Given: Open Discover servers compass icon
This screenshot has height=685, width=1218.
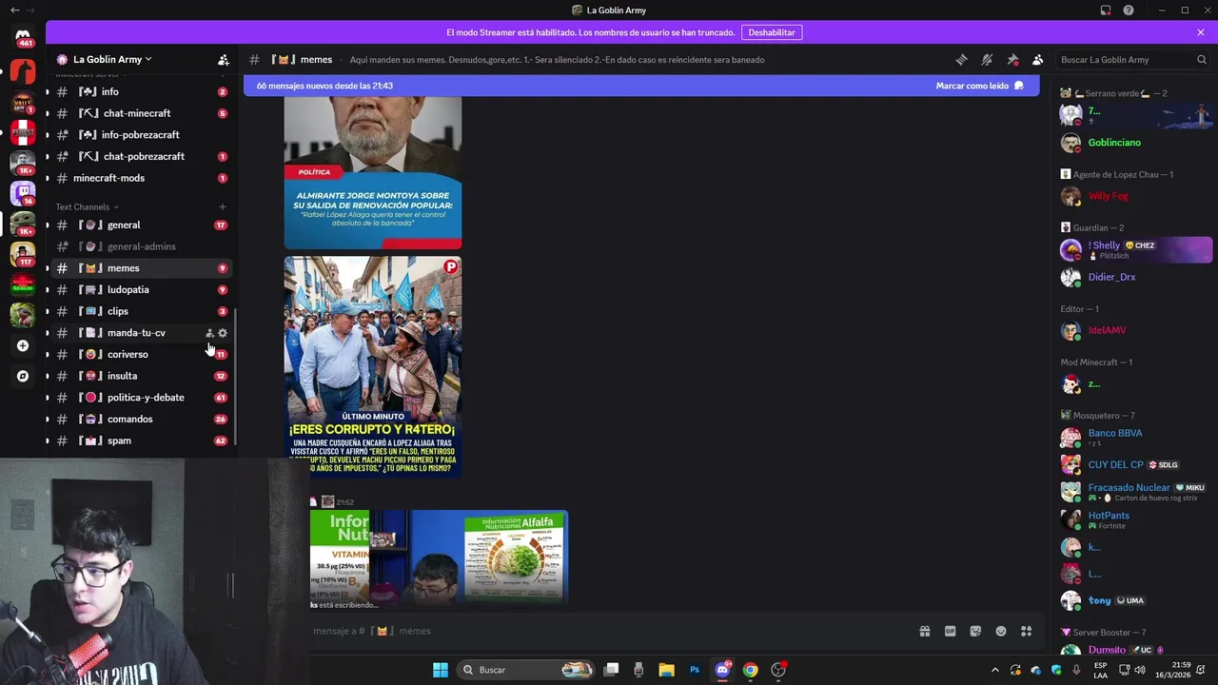Looking at the screenshot, I should tap(23, 376).
